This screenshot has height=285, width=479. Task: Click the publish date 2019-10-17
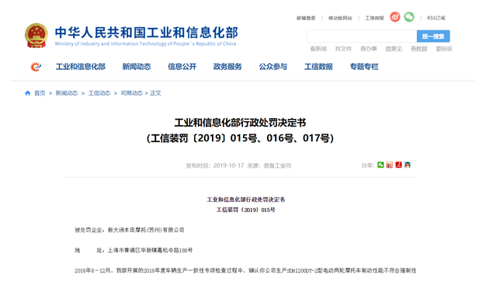228,165
